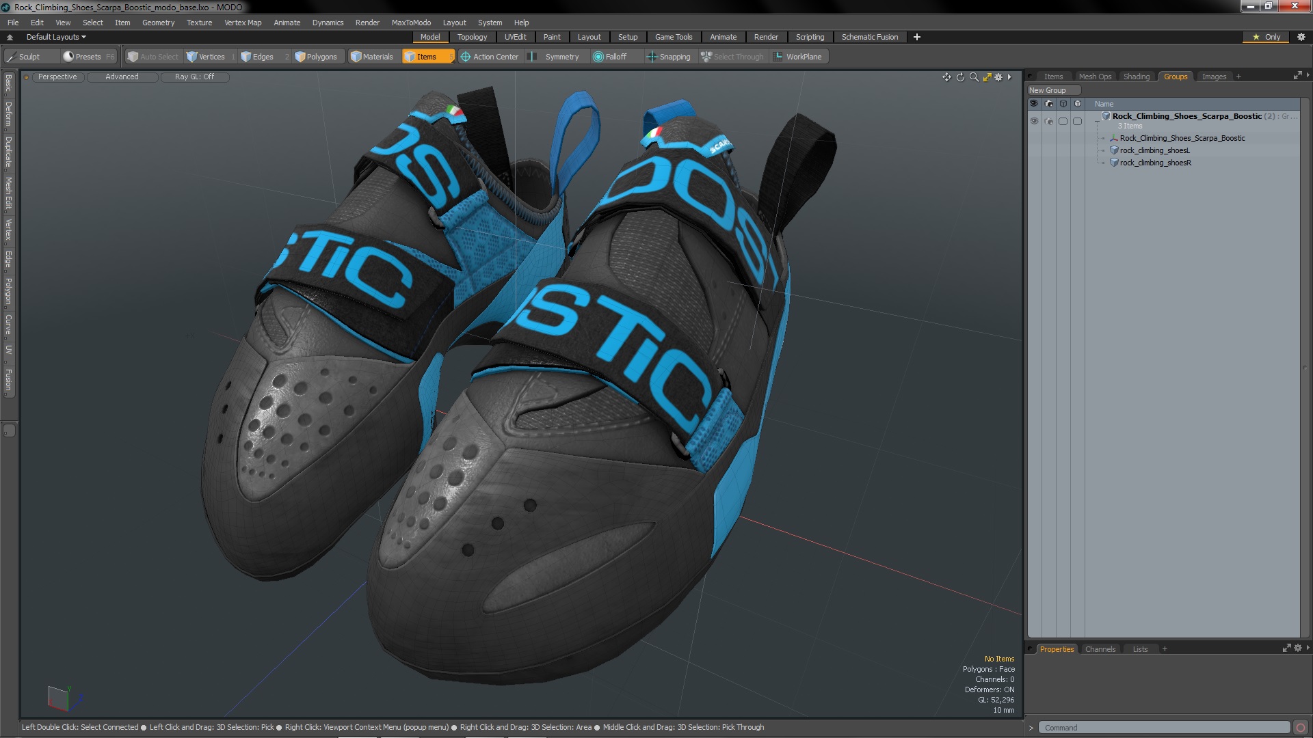Add a new tab in Groups panel
The height and width of the screenshot is (738, 1313).
pos(1238,77)
